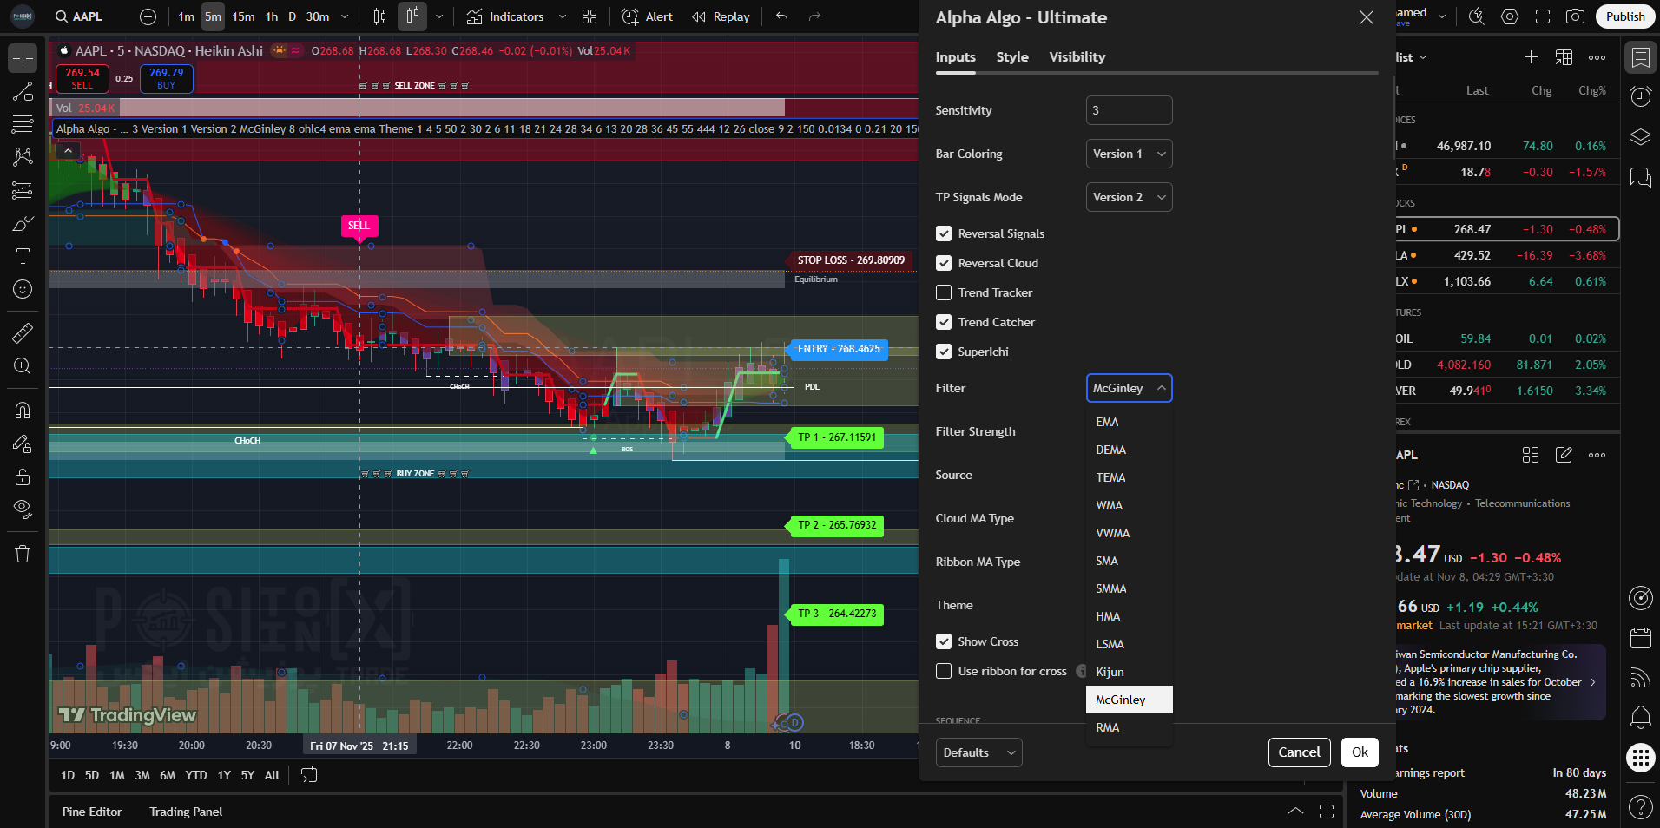This screenshot has width=1660, height=828.
Task: Enable Use ribbon for cross checkbox
Action: 944,671
